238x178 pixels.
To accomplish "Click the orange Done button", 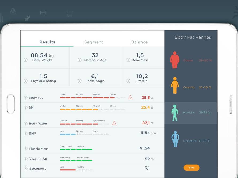I will click(x=191, y=168).
